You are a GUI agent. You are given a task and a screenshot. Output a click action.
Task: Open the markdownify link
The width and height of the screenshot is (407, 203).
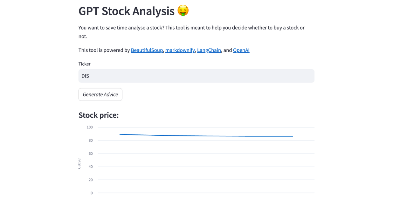[x=180, y=50]
